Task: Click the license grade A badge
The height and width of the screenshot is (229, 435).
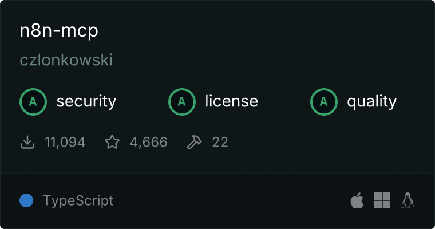Action: click(x=181, y=102)
